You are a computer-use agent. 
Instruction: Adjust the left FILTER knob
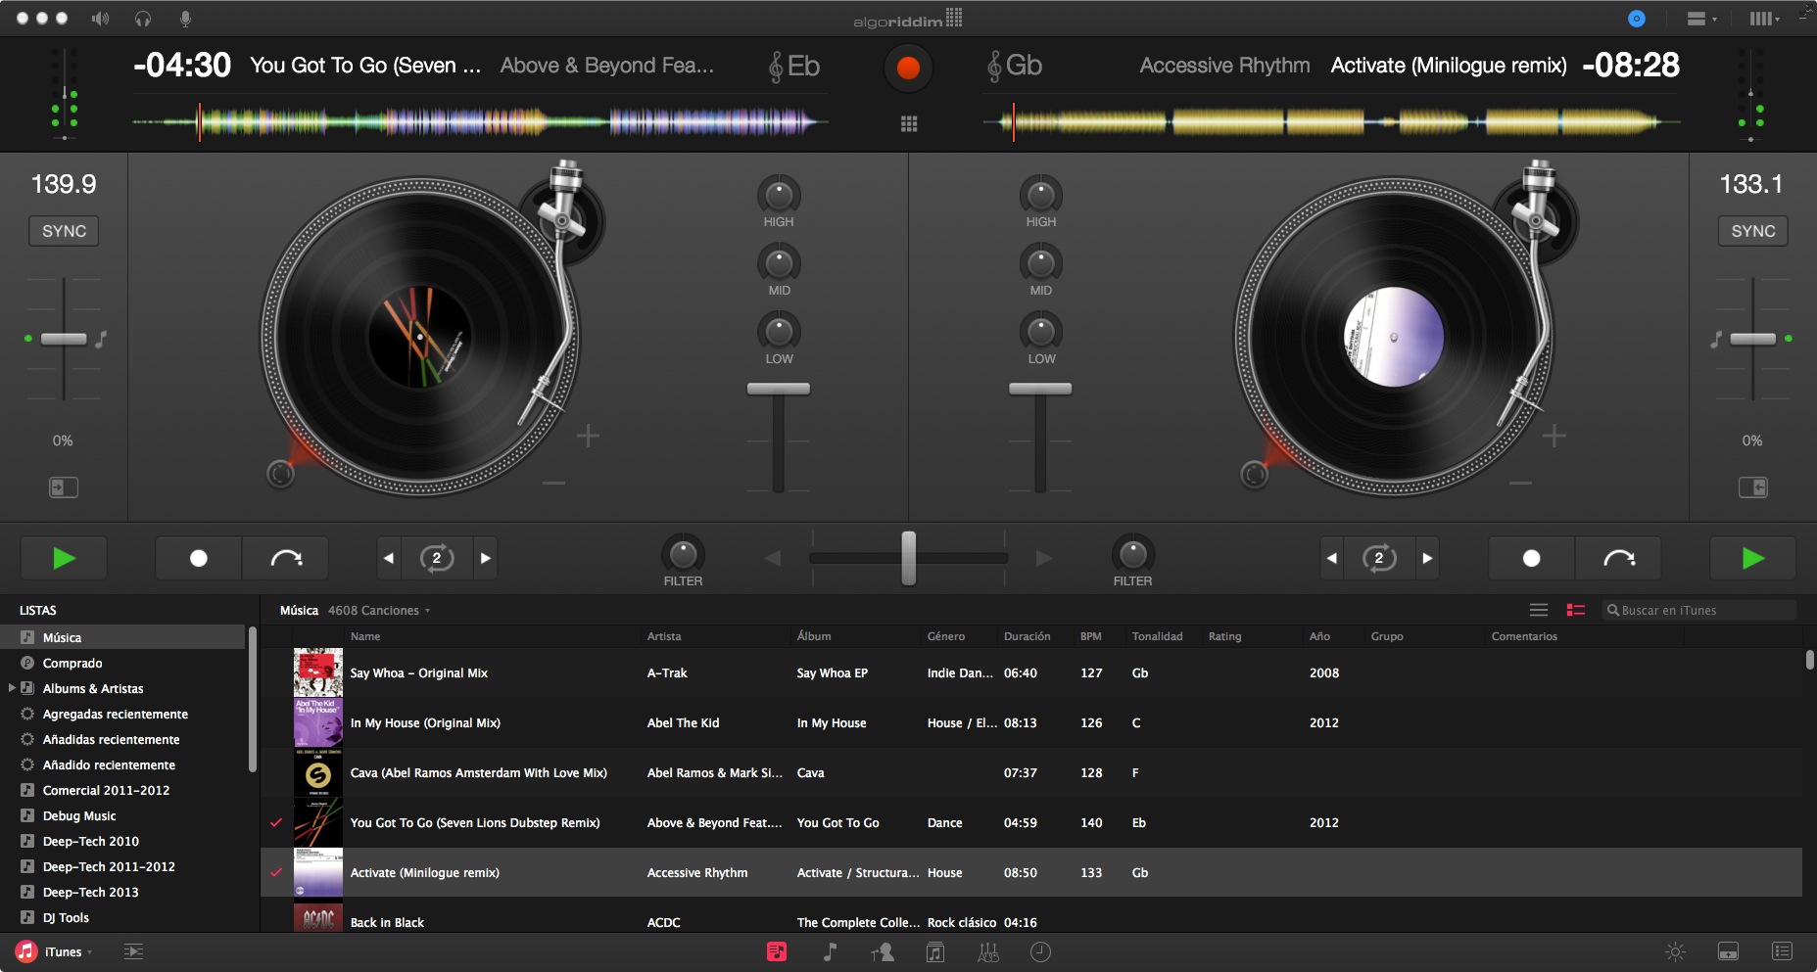tap(683, 554)
